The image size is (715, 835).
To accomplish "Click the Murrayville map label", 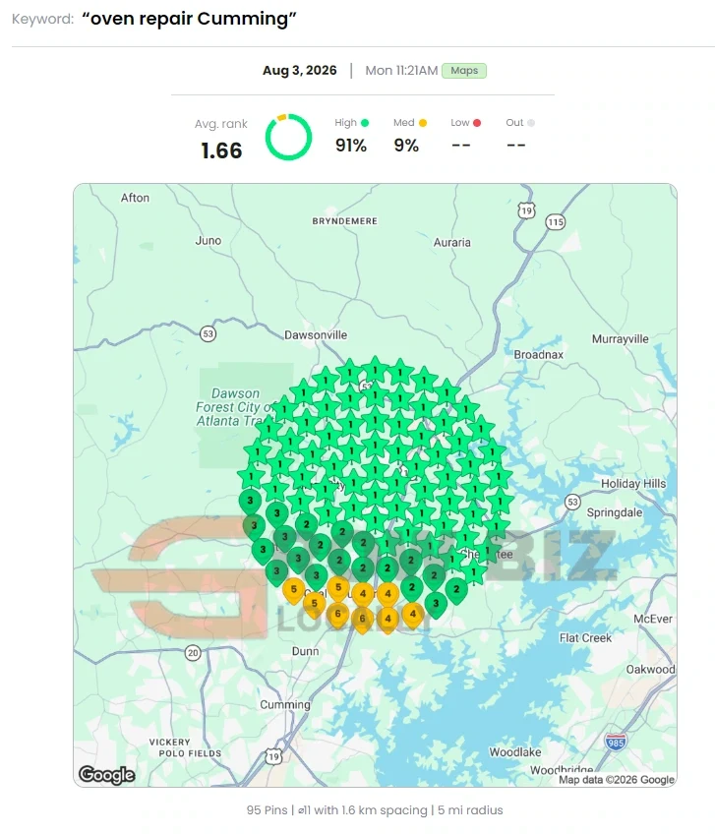I will [x=621, y=338].
